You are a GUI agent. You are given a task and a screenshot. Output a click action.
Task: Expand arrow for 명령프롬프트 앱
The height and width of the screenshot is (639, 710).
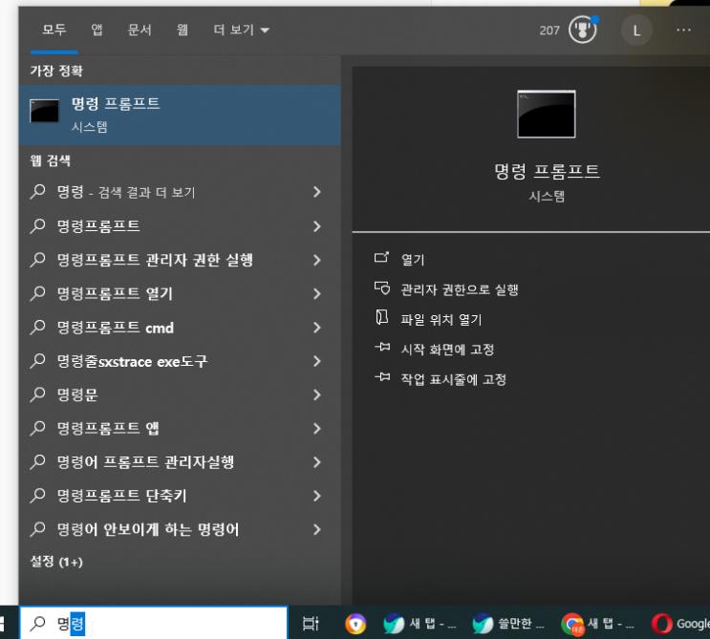tap(317, 428)
